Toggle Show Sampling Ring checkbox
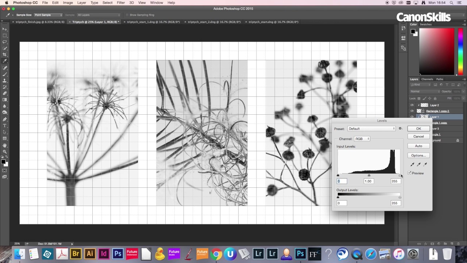The height and width of the screenshot is (263, 467). [127, 15]
